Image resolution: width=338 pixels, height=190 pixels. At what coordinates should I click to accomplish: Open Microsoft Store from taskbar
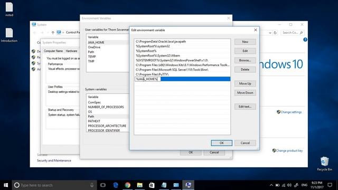[152, 185]
